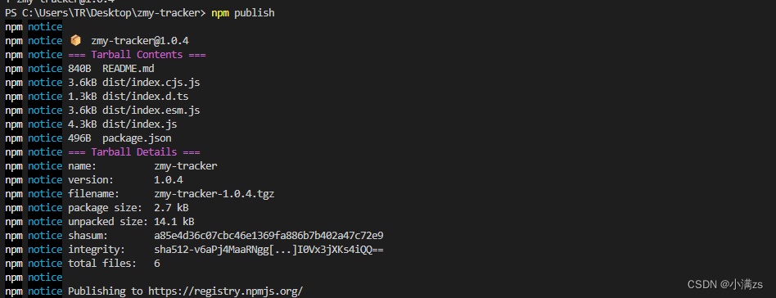
Task: Click the npm publish command text
Action: (x=242, y=13)
